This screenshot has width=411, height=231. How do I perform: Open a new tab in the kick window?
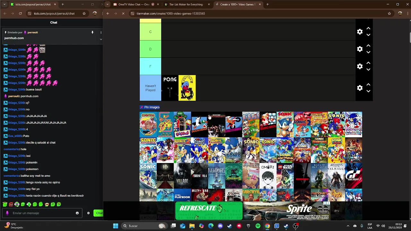(63, 4)
